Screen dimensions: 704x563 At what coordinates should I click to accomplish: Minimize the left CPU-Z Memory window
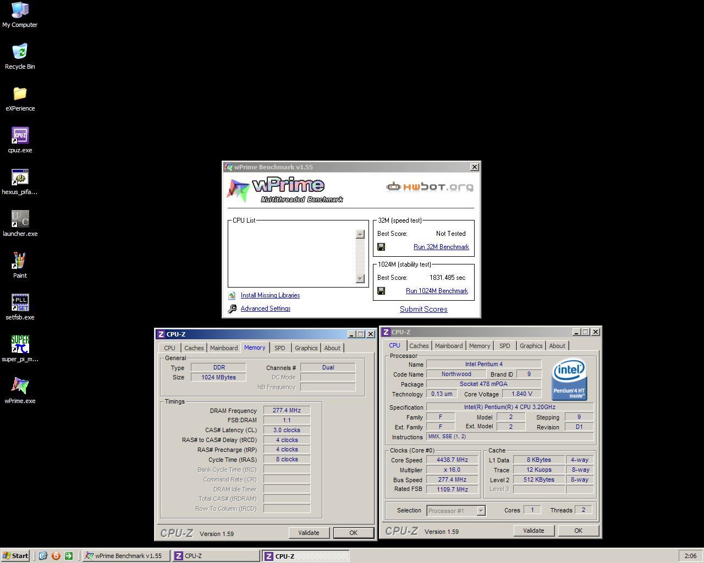[351, 334]
